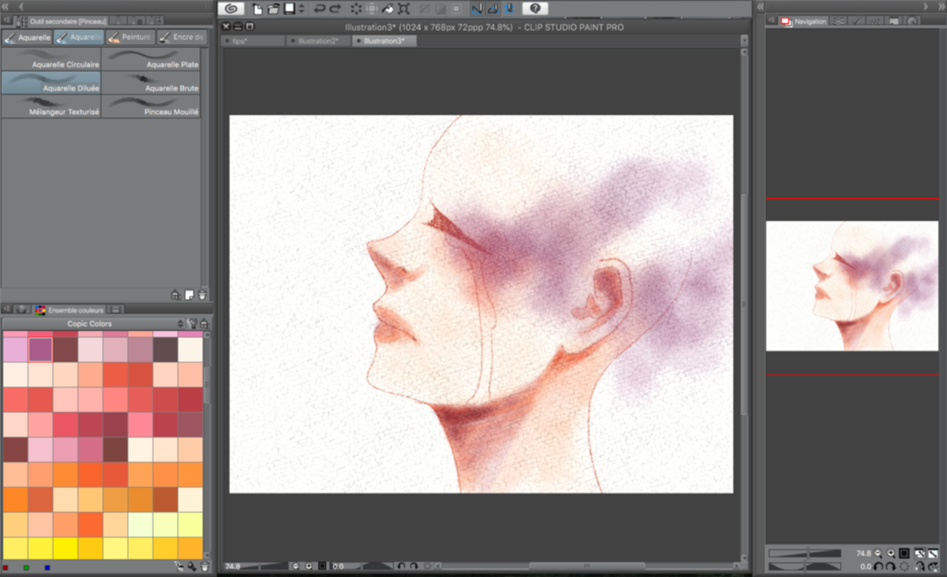Open the document tab list dropdown

(x=744, y=41)
